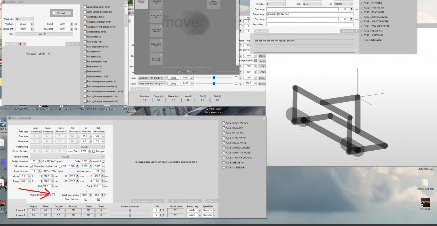The width and height of the screenshot is (437, 226).
Task: Select the POSE :: ROAD NOISE module tile
Action: pos(156,45)
